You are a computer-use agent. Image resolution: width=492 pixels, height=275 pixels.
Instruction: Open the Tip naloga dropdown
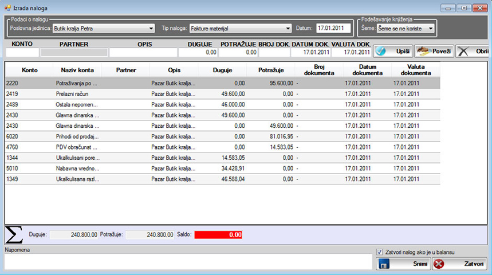point(241,28)
